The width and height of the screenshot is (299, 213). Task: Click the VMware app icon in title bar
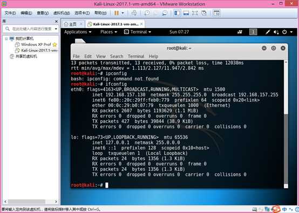4,3
